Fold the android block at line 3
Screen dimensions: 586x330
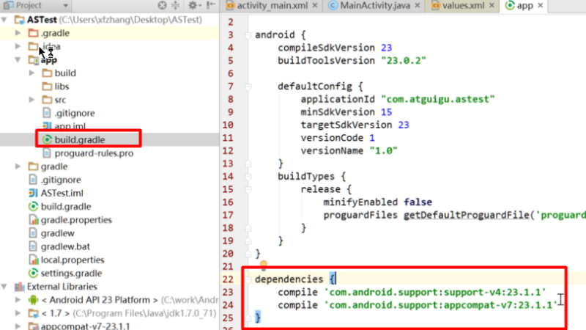click(x=248, y=34)
